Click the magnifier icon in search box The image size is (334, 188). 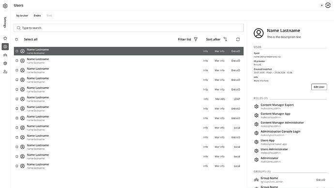point(19,28)
